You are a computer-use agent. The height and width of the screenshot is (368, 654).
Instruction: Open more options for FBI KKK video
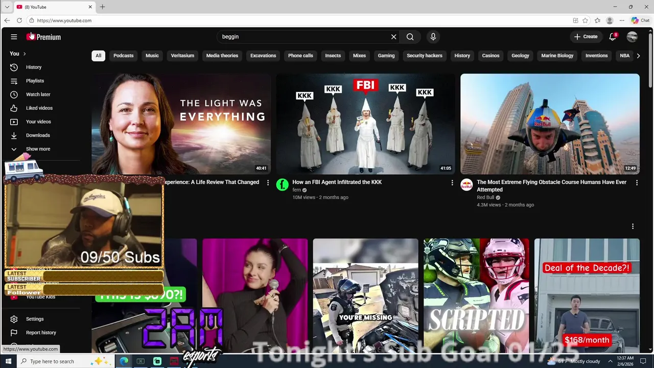pos(452,182)
